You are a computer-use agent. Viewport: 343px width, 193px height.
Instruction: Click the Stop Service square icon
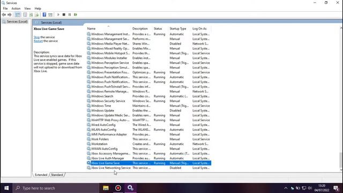point(64,14)
